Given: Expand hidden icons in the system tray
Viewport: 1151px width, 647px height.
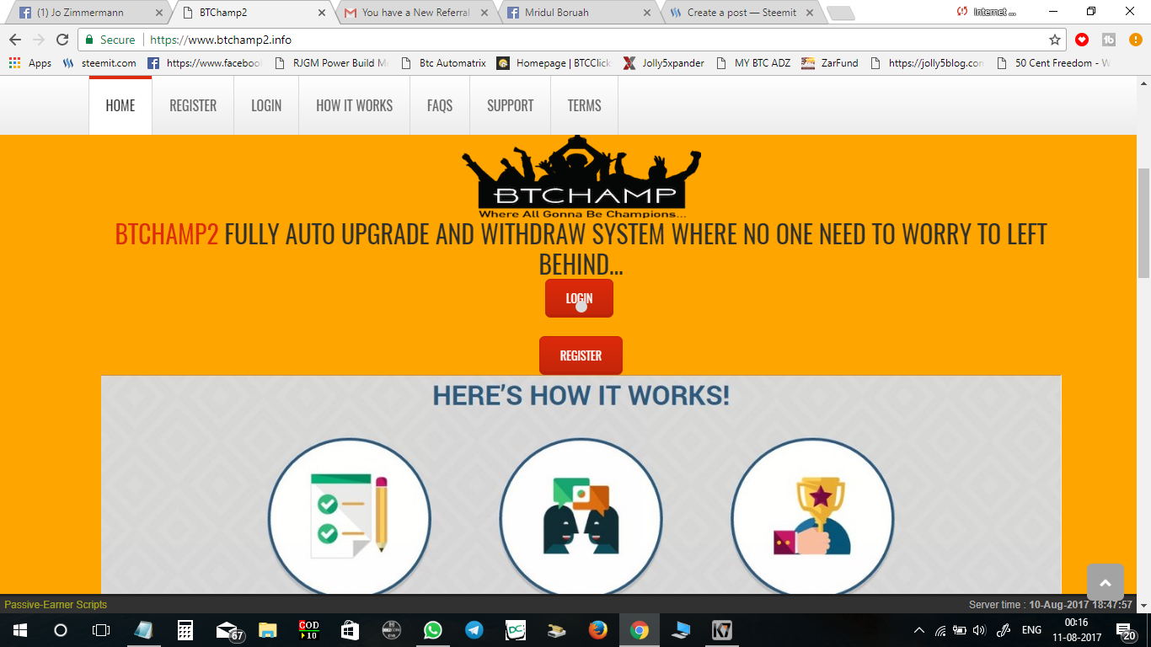Looking at the screenshot, I should click(918, 630).
